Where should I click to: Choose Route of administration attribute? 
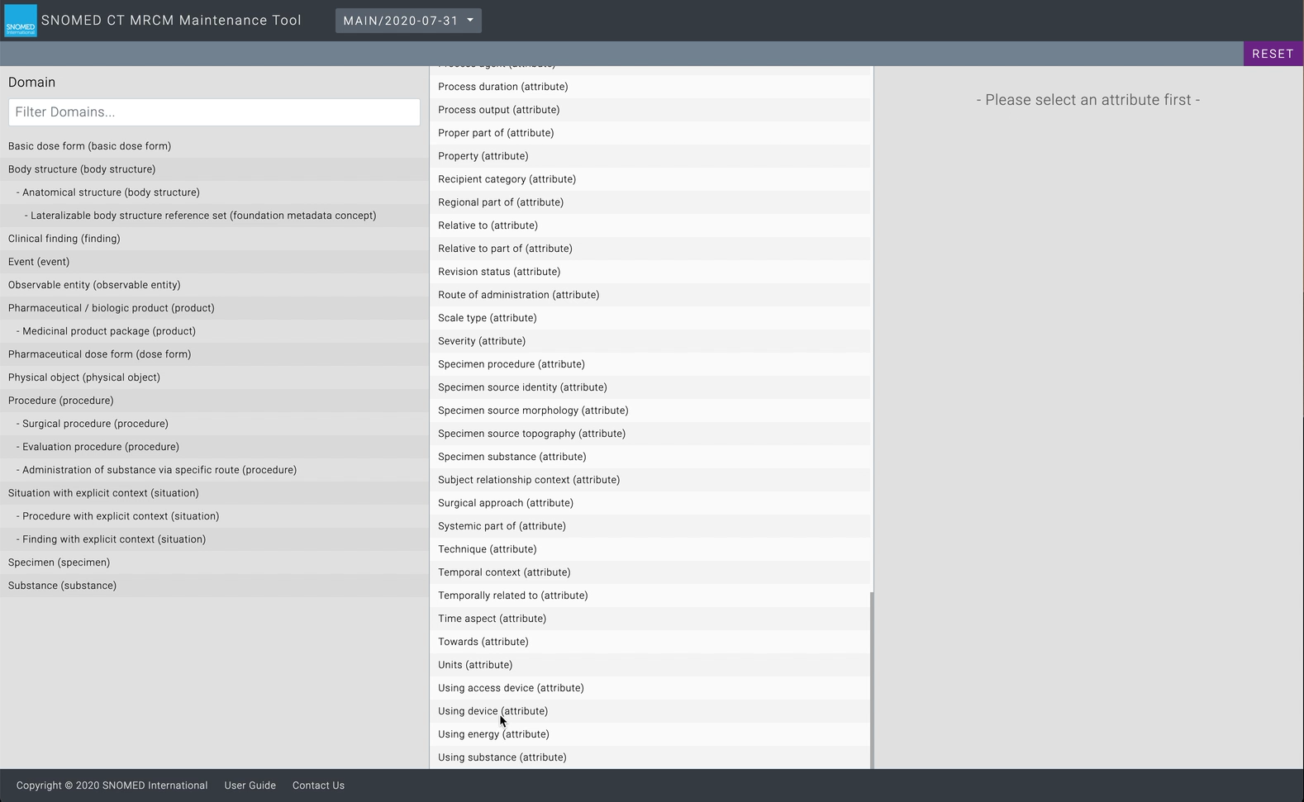point(650,295)
